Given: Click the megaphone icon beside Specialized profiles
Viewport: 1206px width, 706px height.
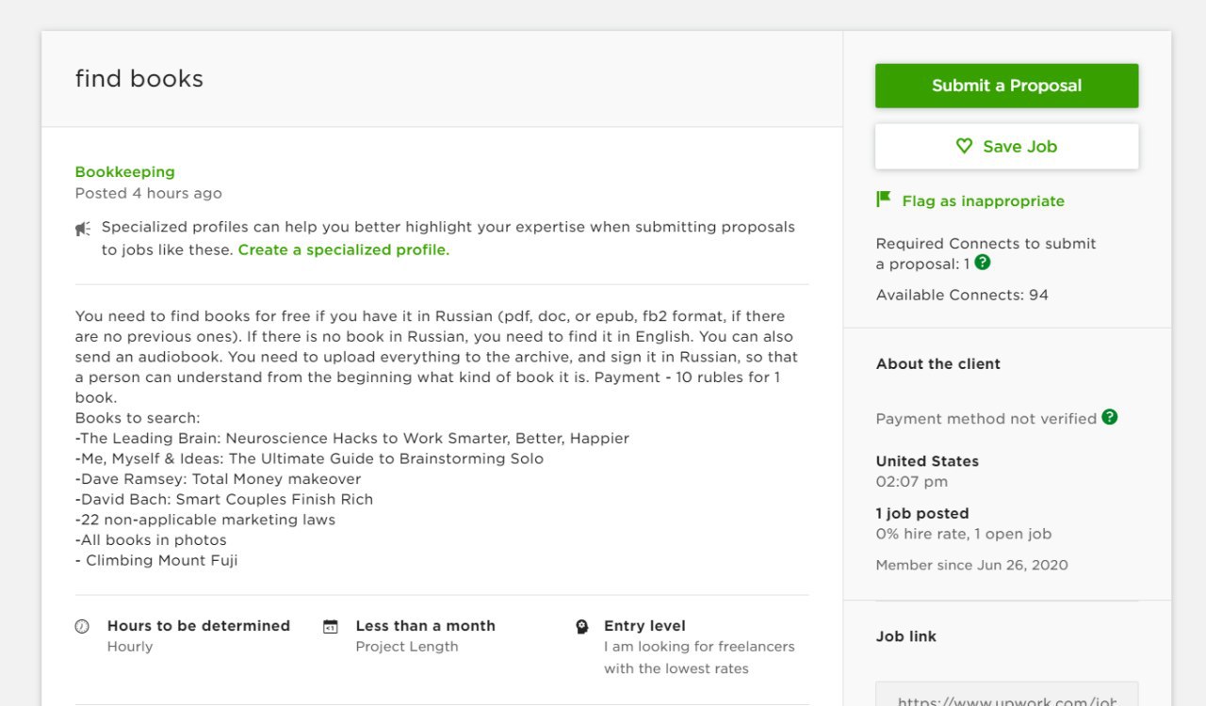Looking at the screenshot, I should tap(83, 229).
